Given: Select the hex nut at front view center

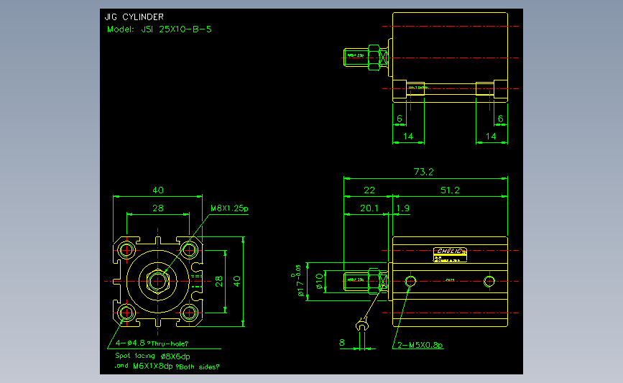Looking at the screenshot, I should [158, 281].
